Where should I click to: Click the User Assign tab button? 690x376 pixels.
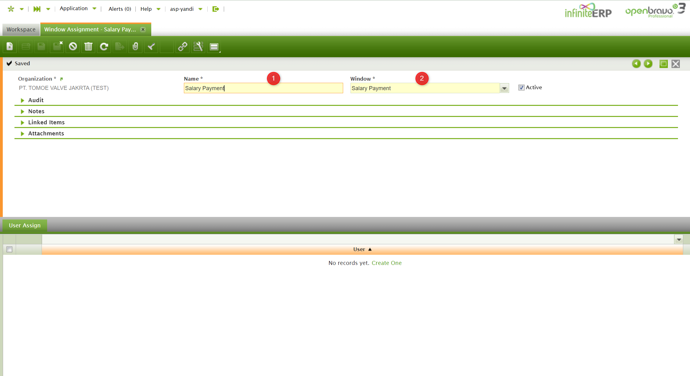coord(25,226)
